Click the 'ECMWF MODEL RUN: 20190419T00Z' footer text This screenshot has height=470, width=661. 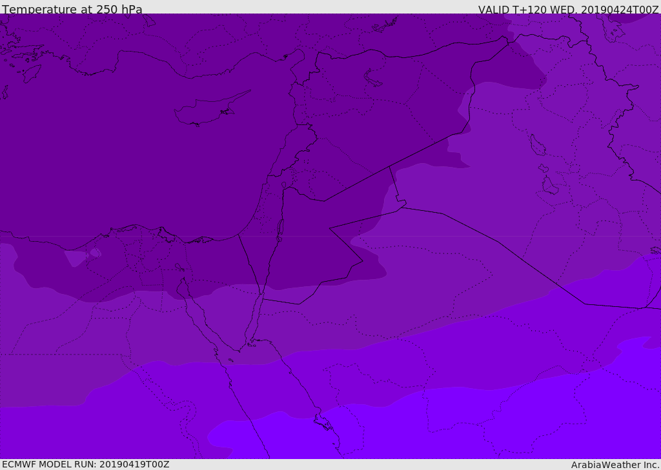[86, 464]
